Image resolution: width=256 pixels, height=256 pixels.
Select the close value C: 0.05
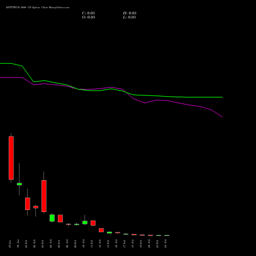click(x=89, y=13)
